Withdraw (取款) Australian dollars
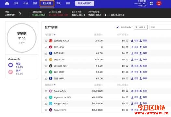 pos(143,59)
